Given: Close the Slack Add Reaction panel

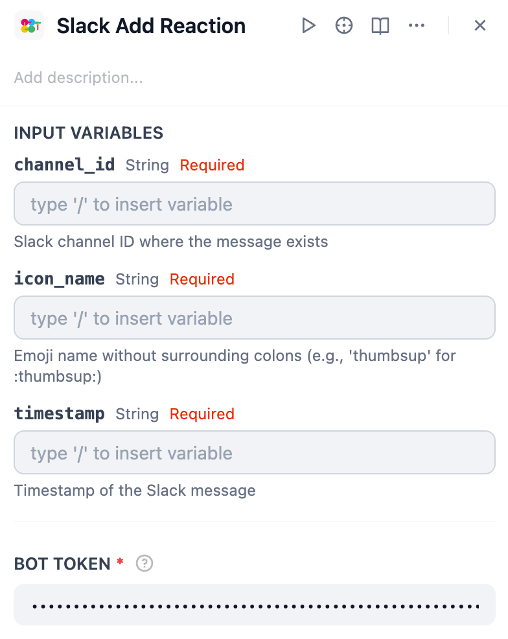Looking at the screenshot, I should 480,26.
